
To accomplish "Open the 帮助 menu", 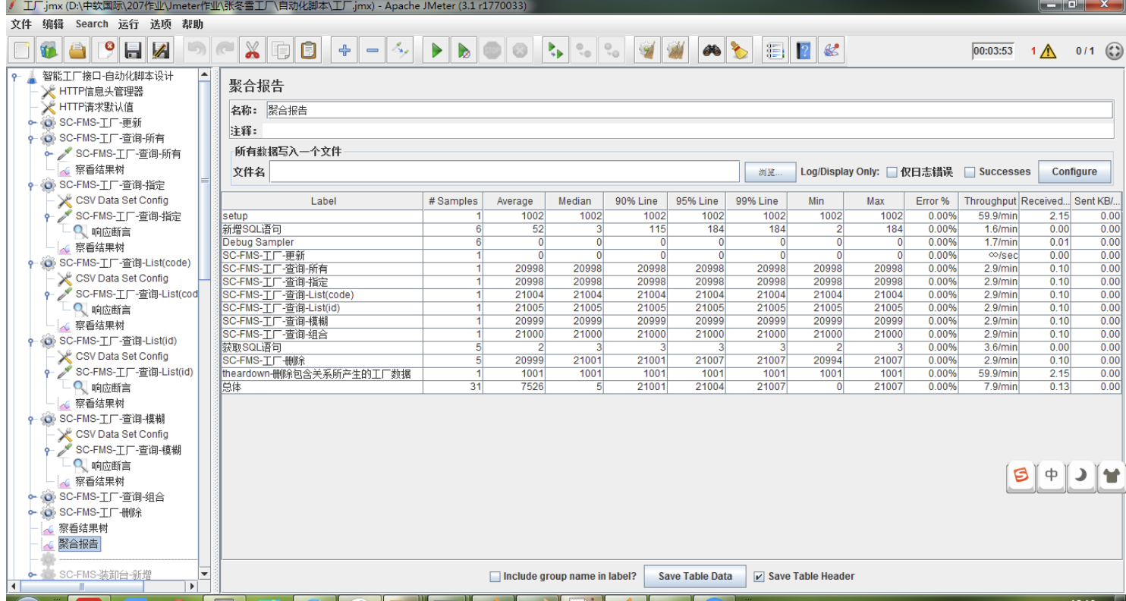I will [x=193, y=24].
